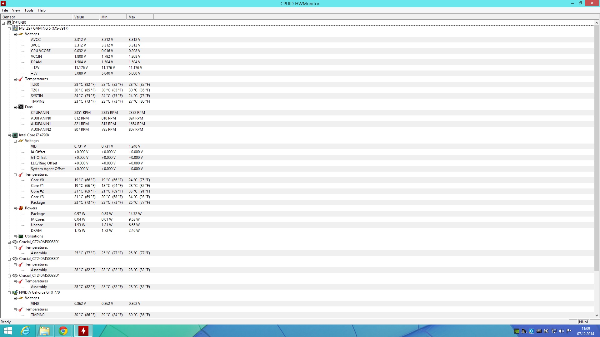Click the Intel Core i7 4790K processor icon

pyautogui.click(x=15, y=135)
